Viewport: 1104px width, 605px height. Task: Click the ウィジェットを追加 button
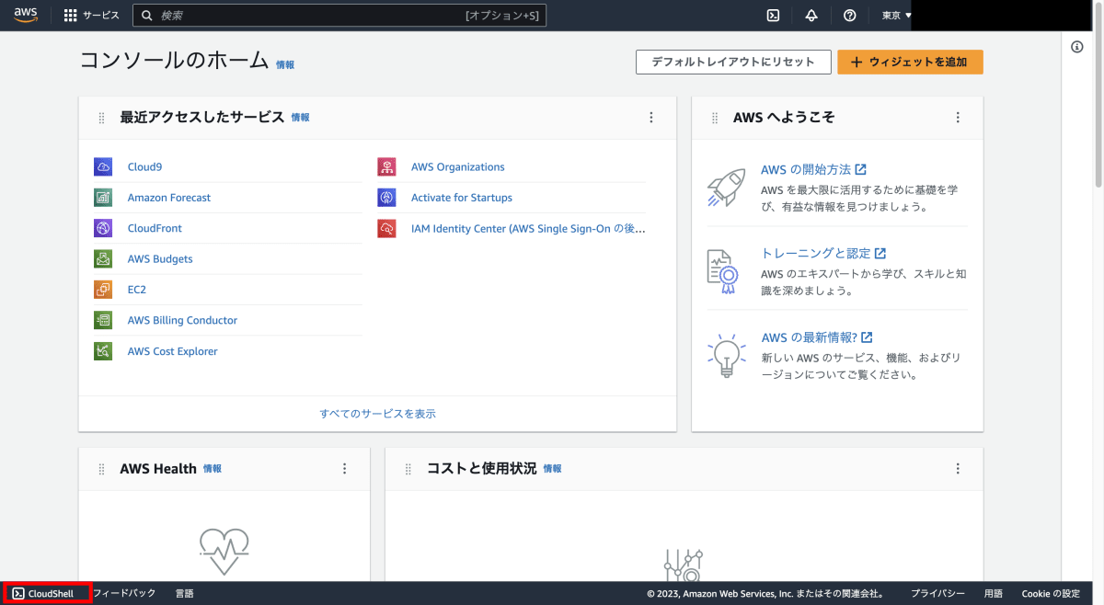click(910, 63)
